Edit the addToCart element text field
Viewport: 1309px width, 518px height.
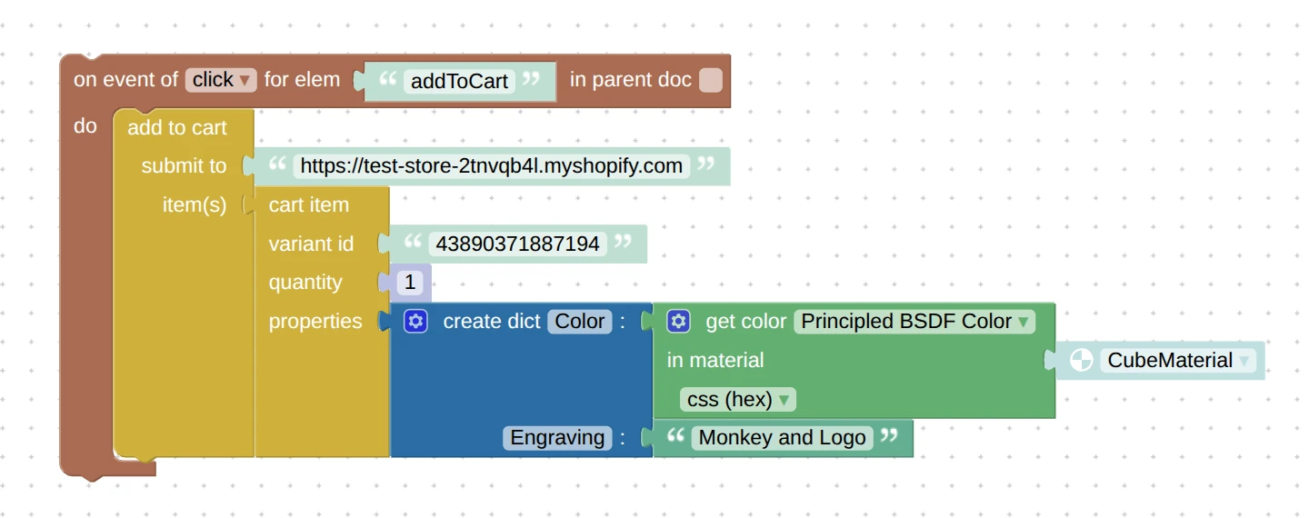point(459,81)
